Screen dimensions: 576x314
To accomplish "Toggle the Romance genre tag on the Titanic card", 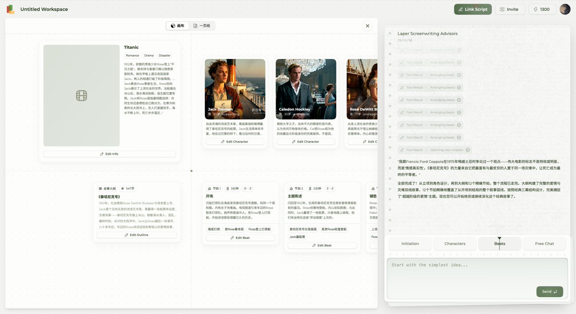I will coord(132,55).
